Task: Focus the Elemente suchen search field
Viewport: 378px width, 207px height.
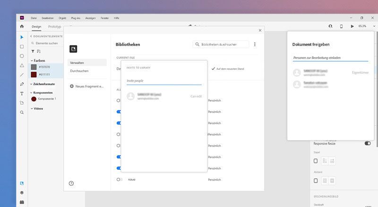Action: click(46, 43)
